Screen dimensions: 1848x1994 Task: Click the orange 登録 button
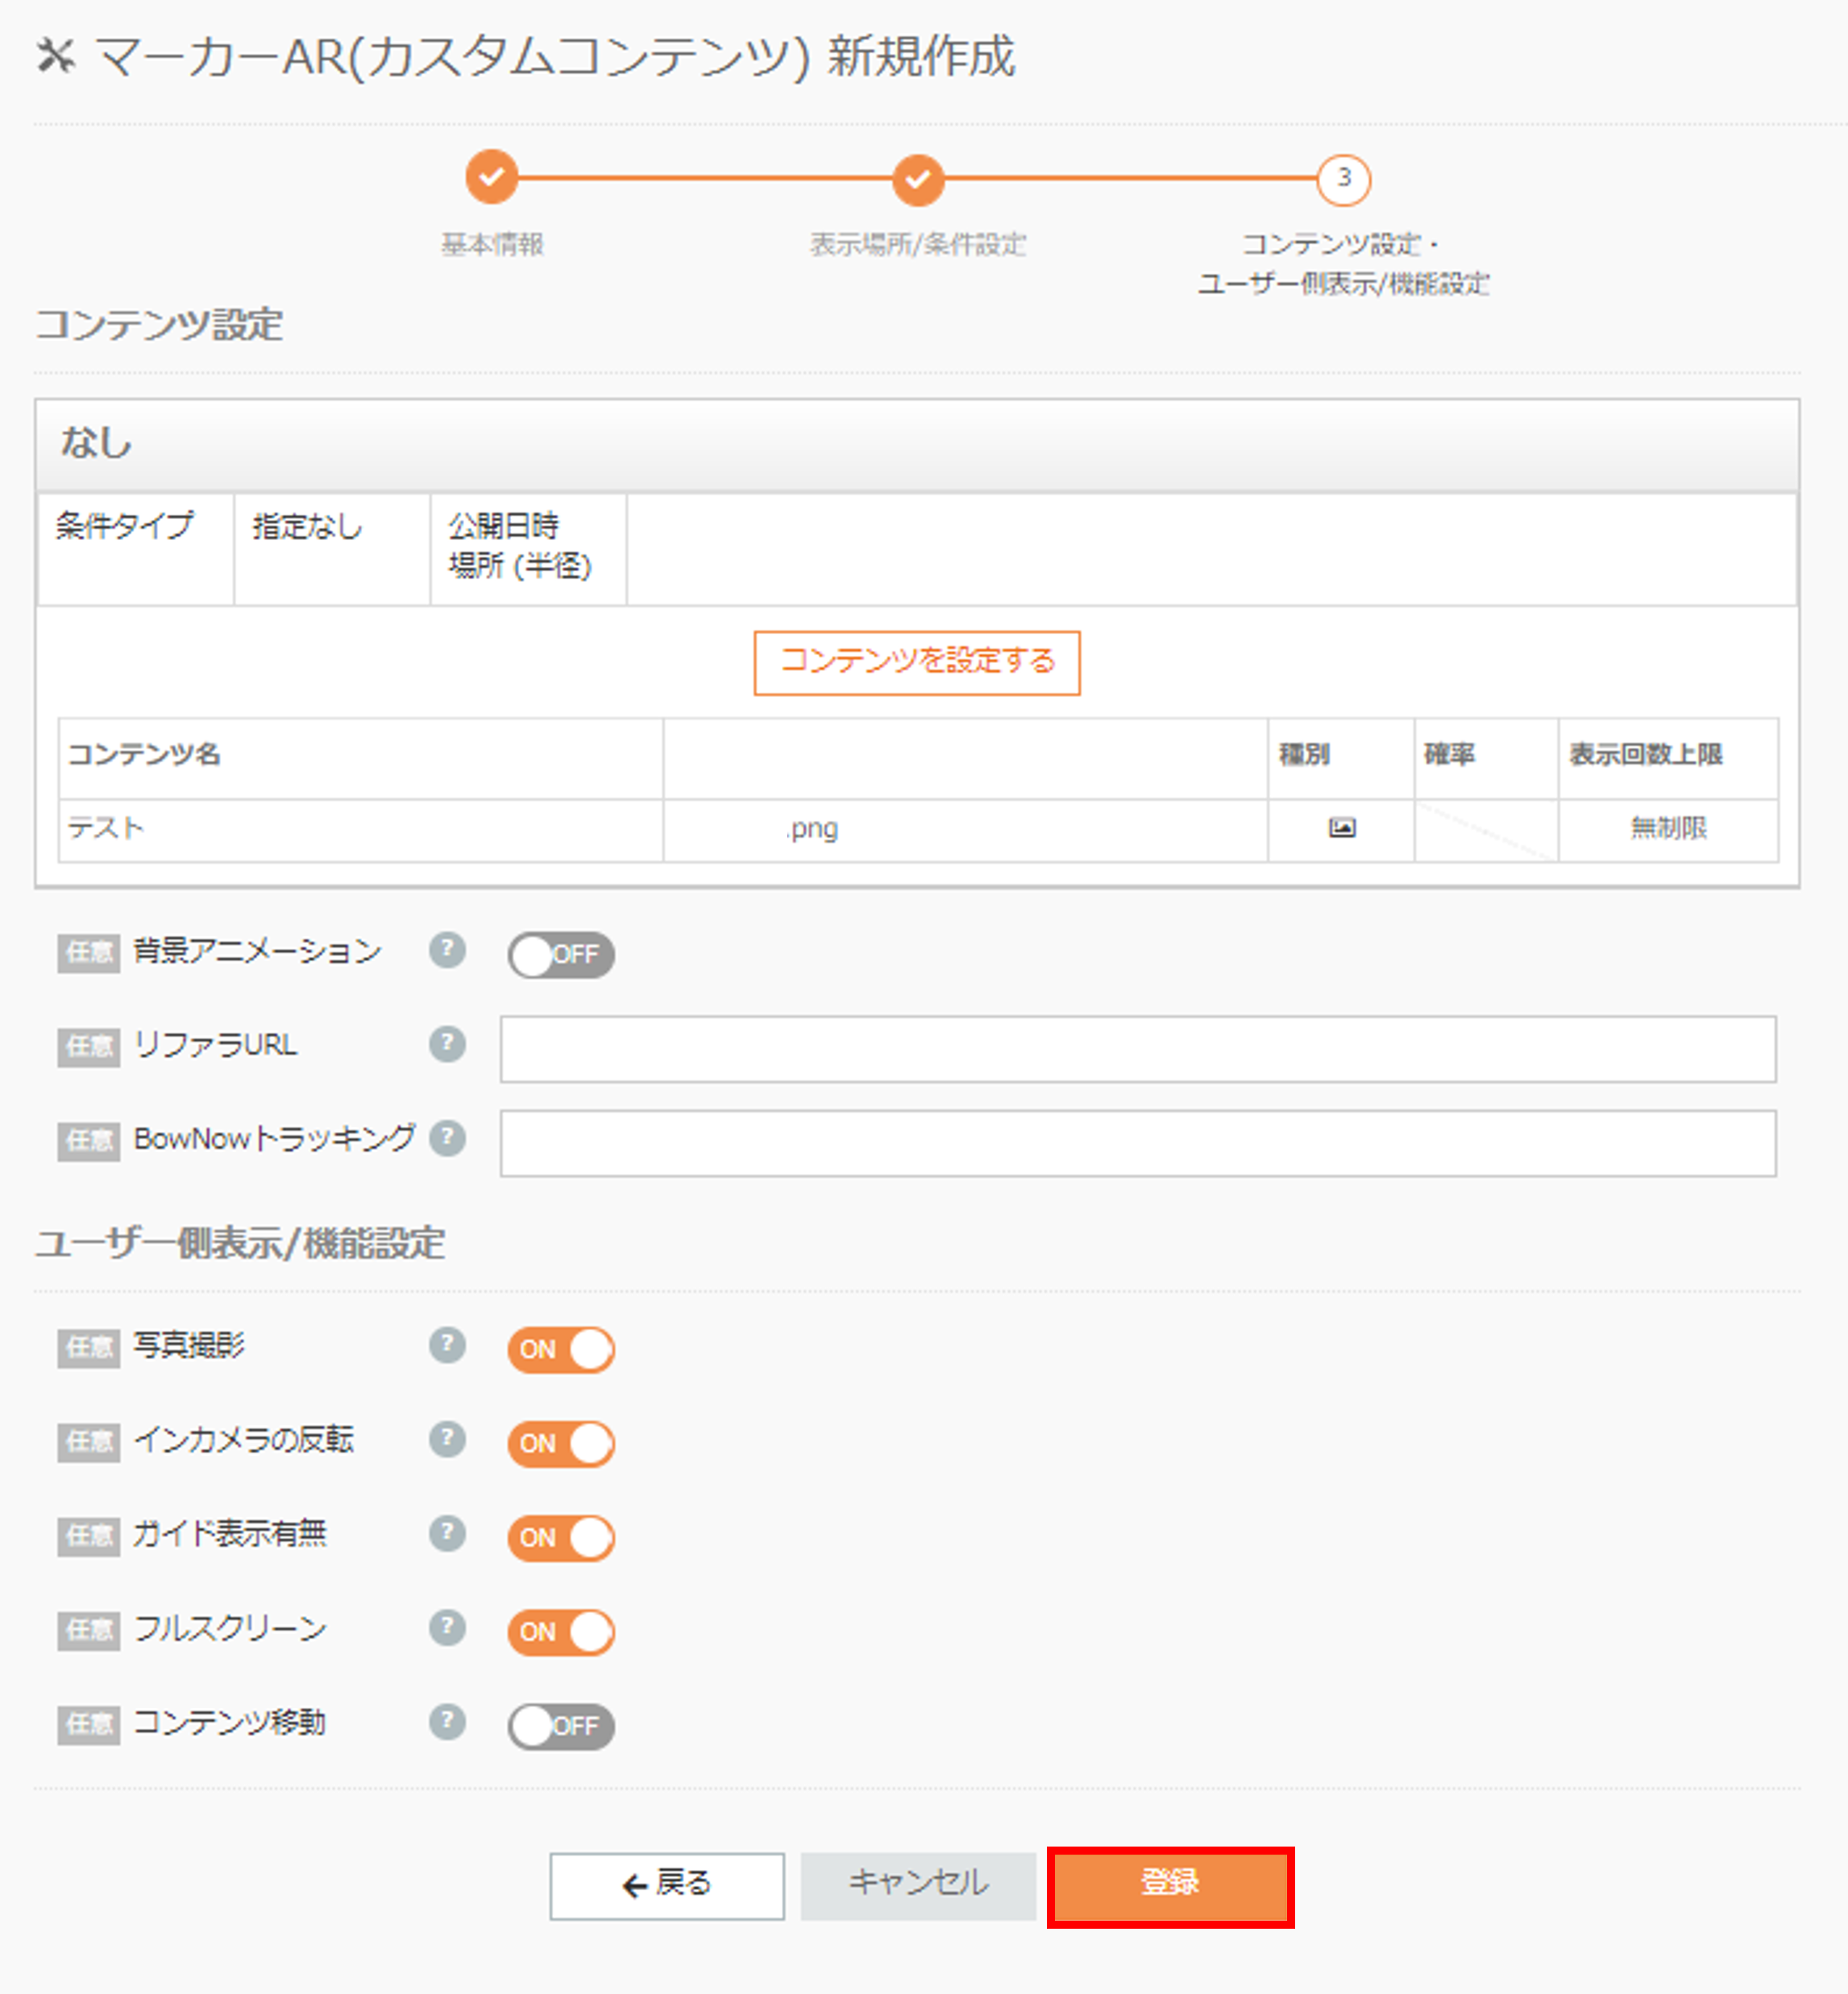coord(1171,1886)
